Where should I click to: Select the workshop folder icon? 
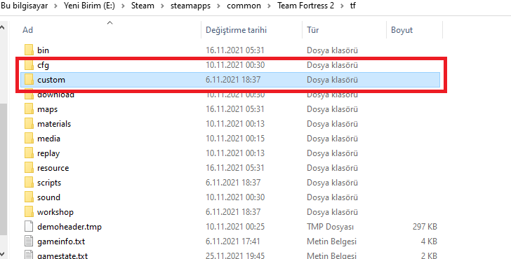pos(29,212)
